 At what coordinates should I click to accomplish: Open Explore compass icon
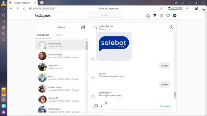[x=161, y=15]
